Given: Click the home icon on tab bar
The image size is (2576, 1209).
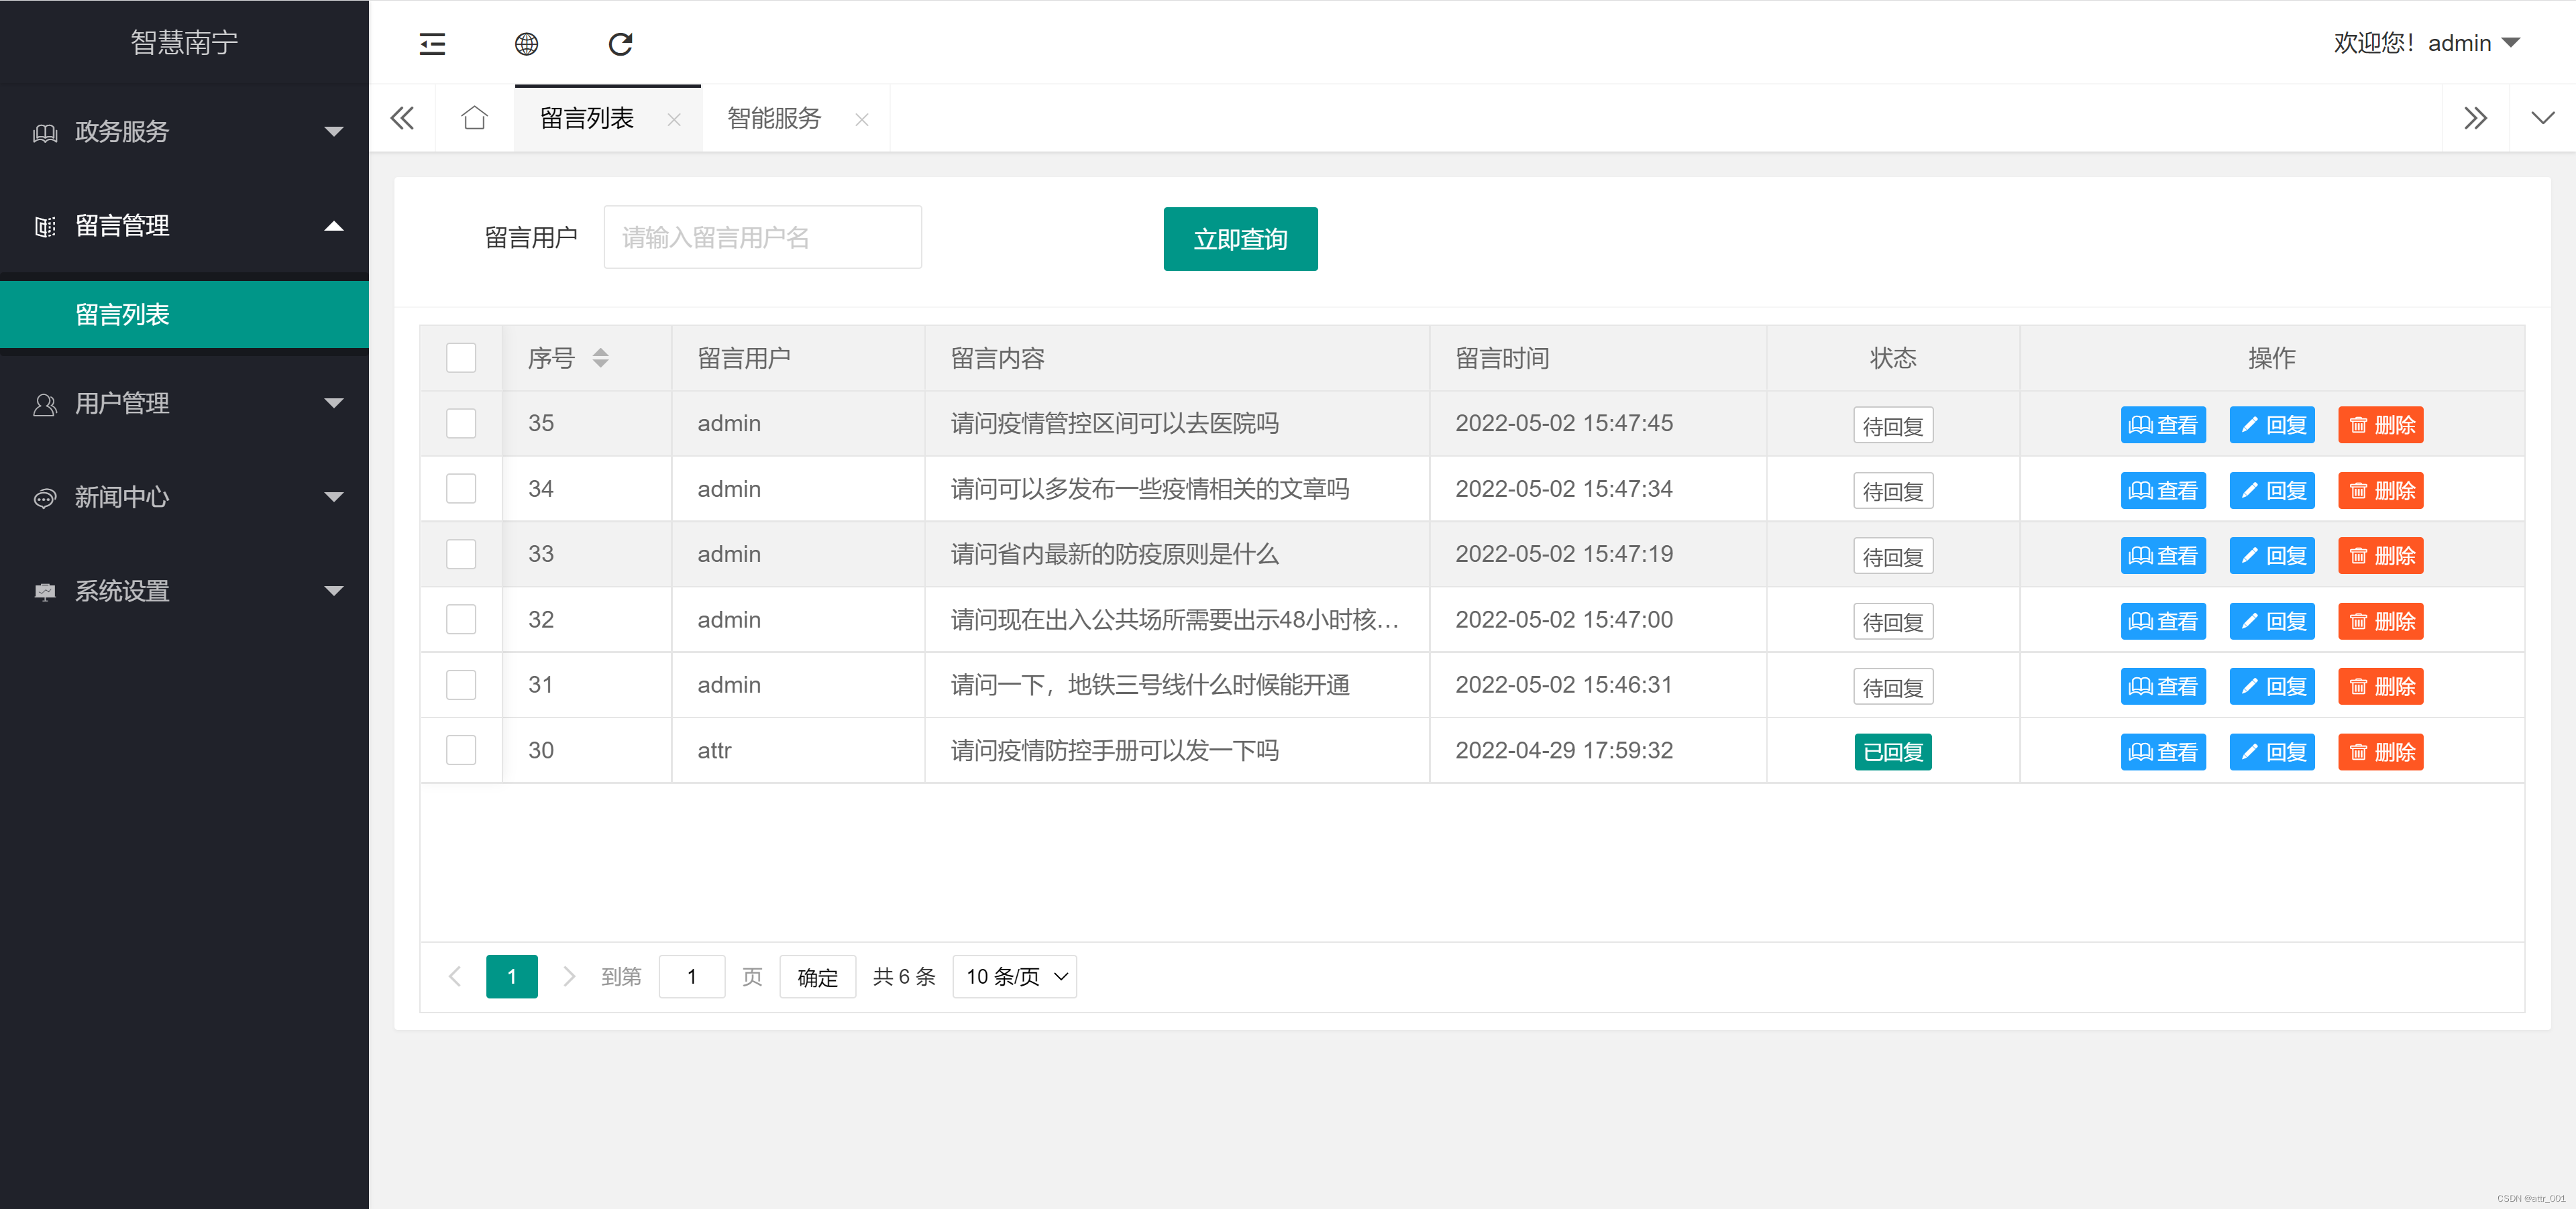Looking at the screenshot, I should click(x=474, y=117).
